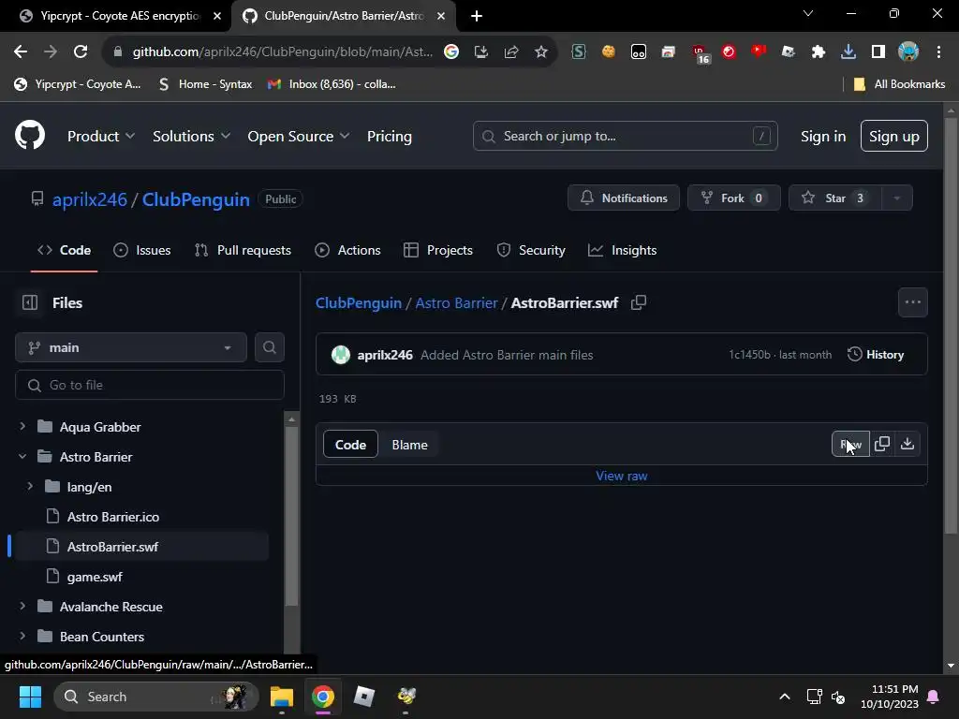Image resolution: width=959 pixels, height=719 pixels.
Task: Click the green S extension icon
Action: tap(579, 52)
